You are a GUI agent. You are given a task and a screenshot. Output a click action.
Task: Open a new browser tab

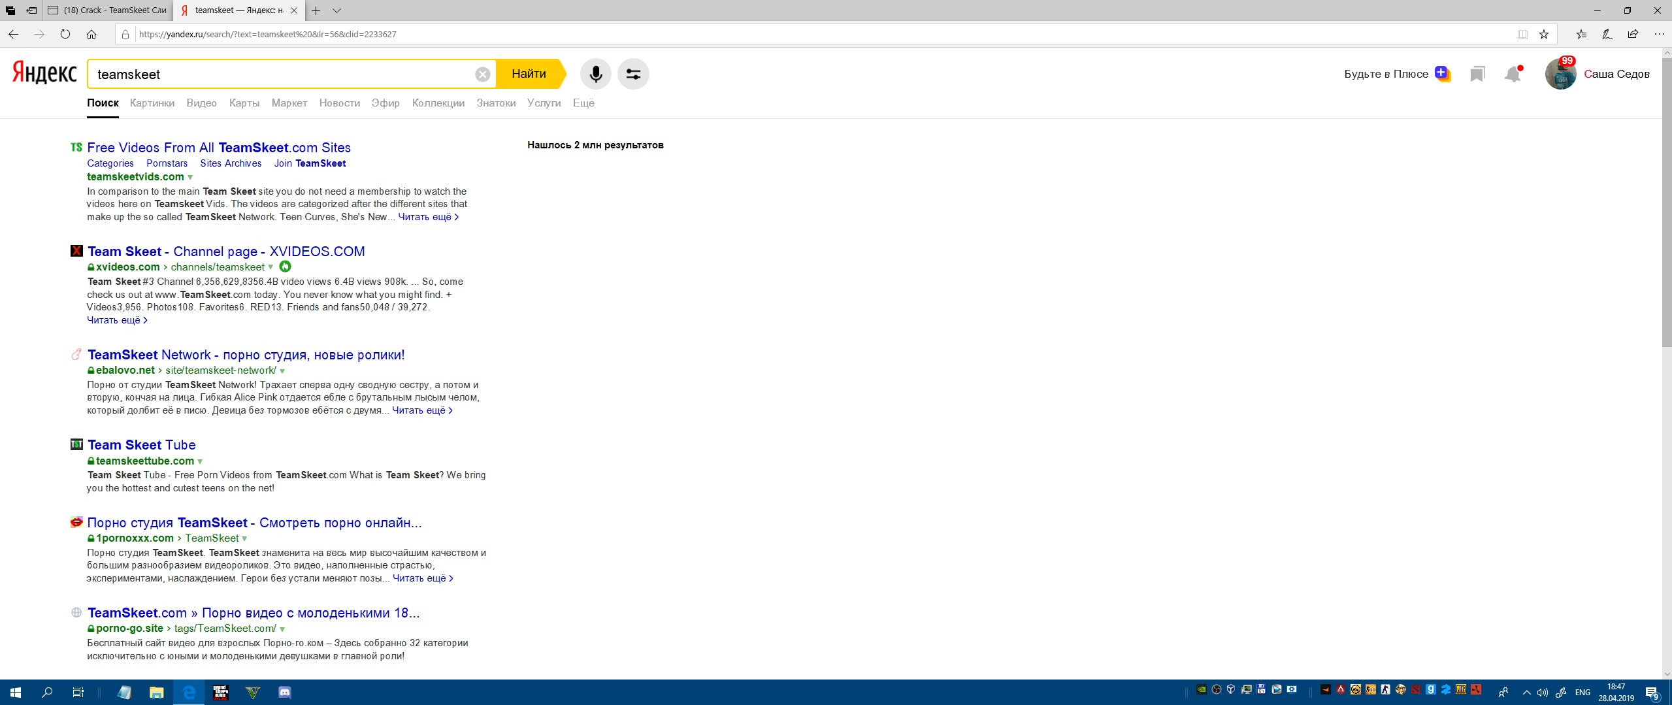click(316, 10)
